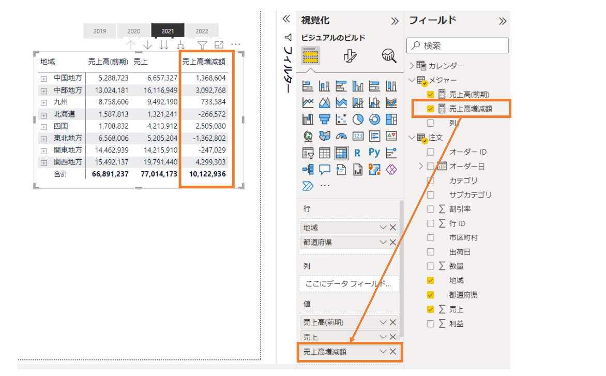
Task: Select the R script visual
Action: coord(357,152)
